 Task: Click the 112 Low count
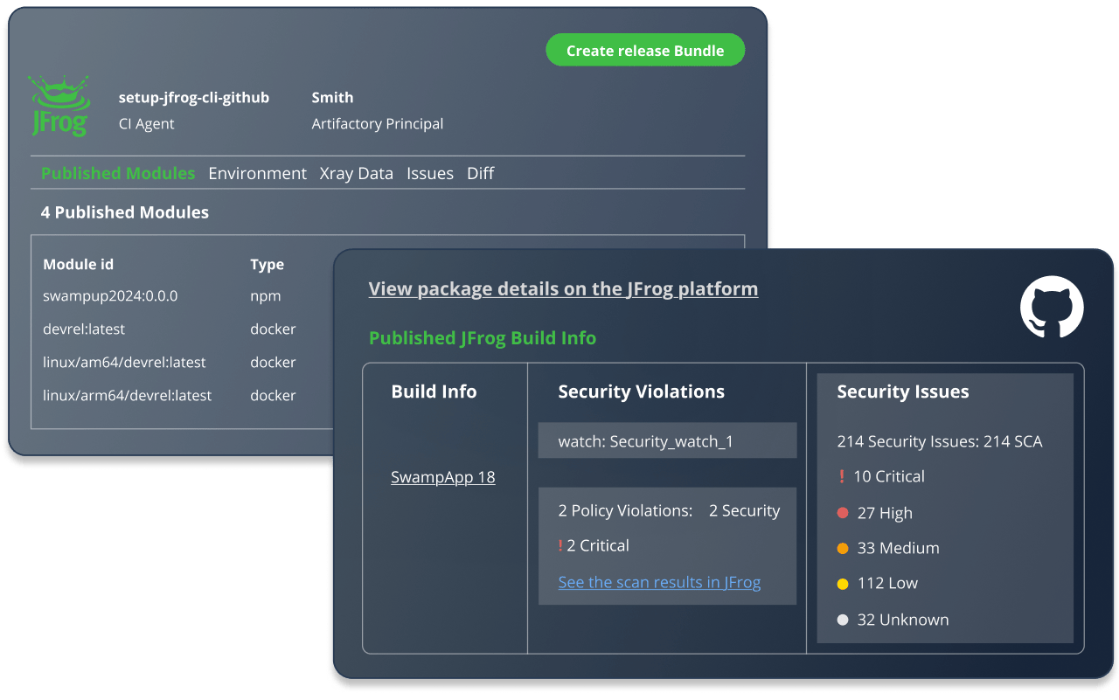[x=887, y=584]
